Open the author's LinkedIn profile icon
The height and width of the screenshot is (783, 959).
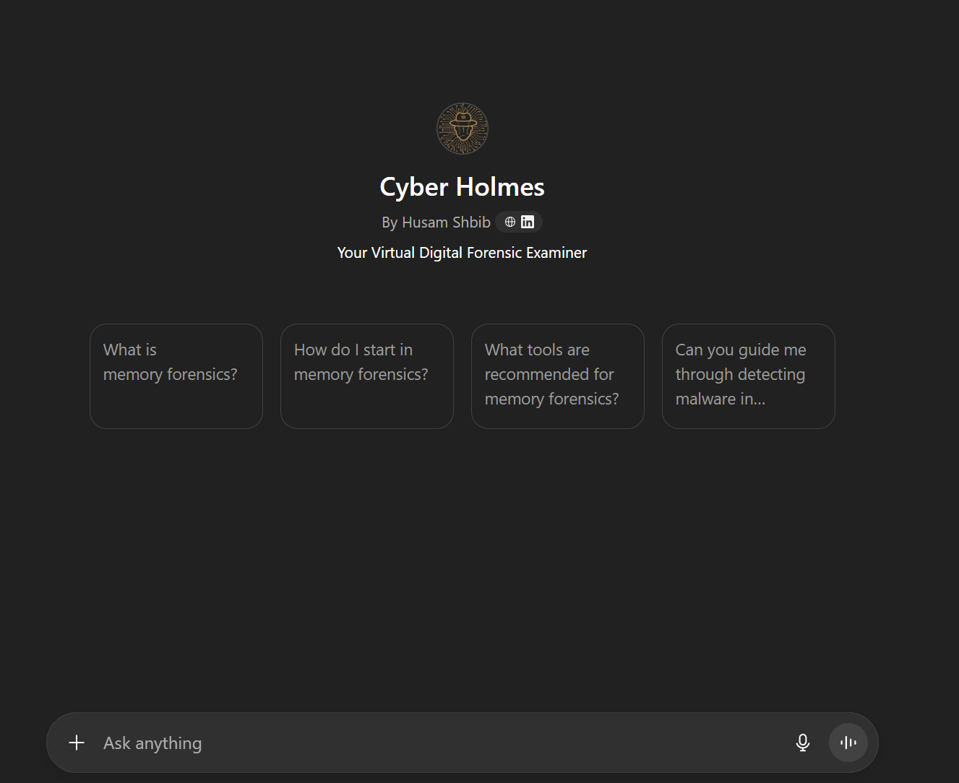click(x=528, y=222)
